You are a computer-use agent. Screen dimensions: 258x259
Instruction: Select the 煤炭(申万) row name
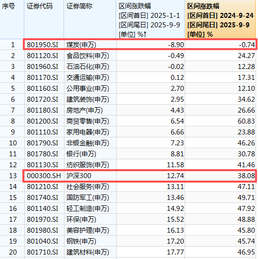[x=81, y=45]
